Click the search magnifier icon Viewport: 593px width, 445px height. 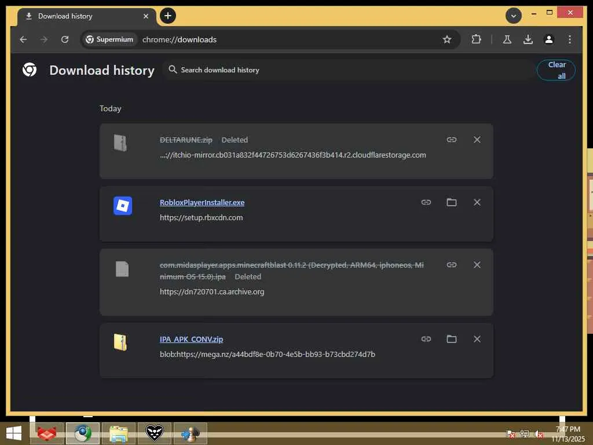point(173,70)
